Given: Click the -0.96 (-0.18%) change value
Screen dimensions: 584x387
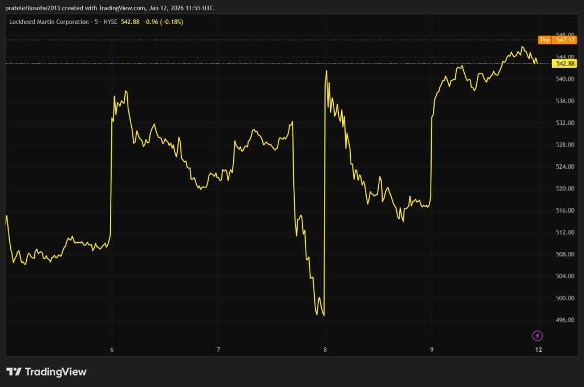Looking at the screenshot, I should [x=163, y=22].
